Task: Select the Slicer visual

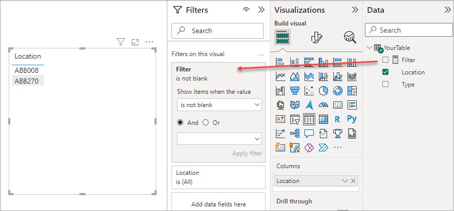Action: (x=294, y=119)
